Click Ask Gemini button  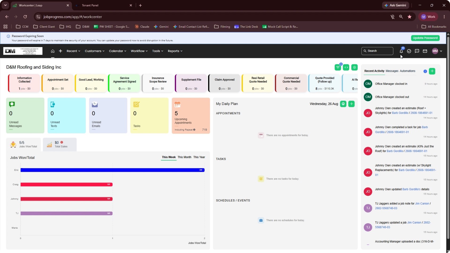(395, 5)
